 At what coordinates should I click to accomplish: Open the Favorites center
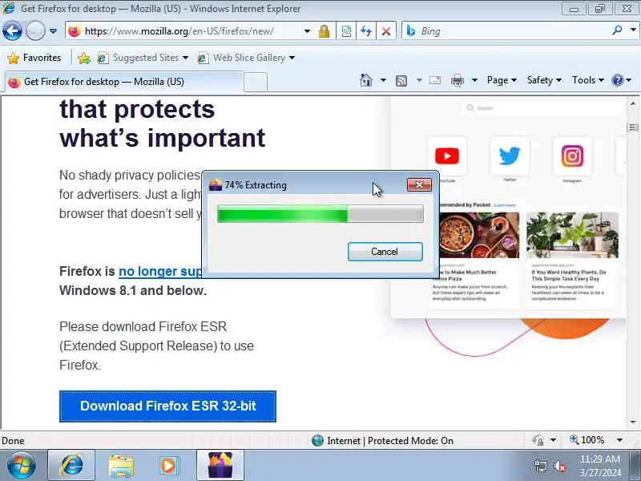(34, 58)
